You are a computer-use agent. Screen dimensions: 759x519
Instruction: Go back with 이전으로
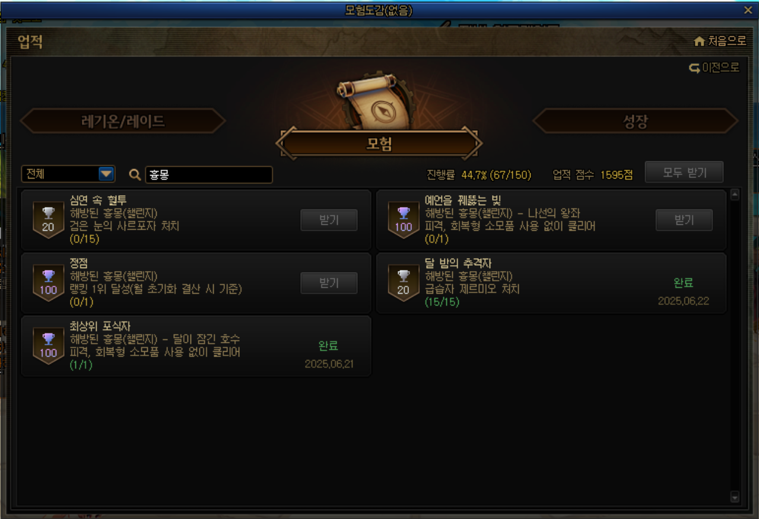[714, 68]
